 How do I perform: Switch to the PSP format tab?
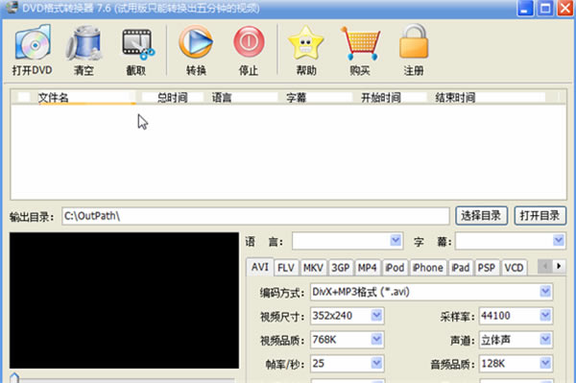click(487, 268)
